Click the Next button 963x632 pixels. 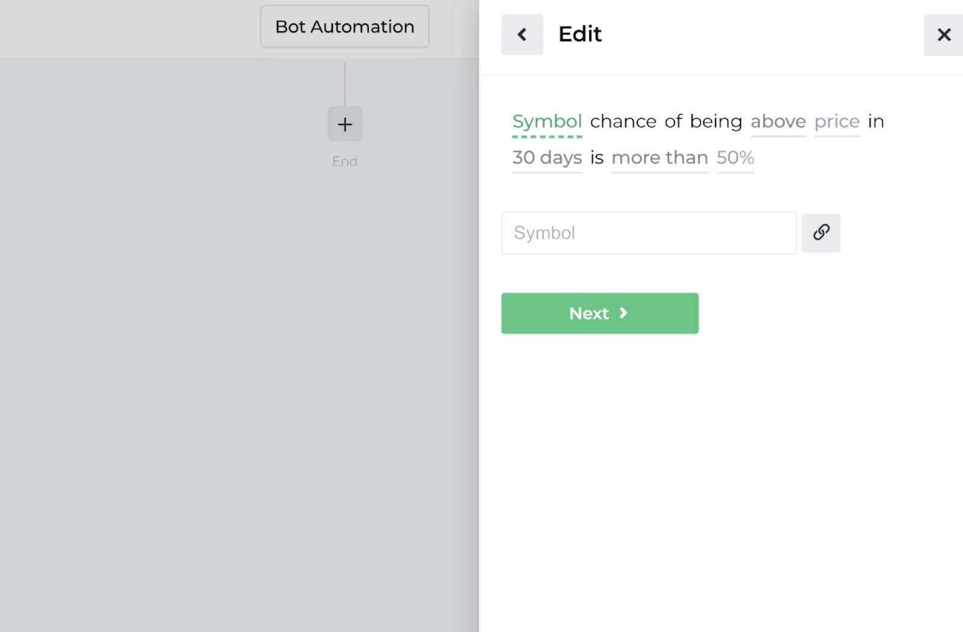[x=600, y=313]
